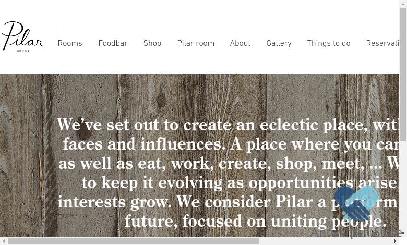Screen dimensions: 407x245
Task: Click the Antwerpen Store watermark text
Action: pyautogui.click(x=356, y=232)
